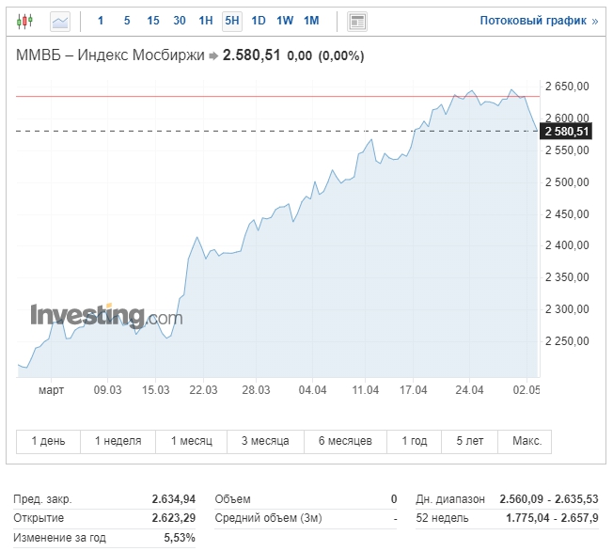The height and width of the screenshot is (551, 613).
Task: Set interval to 5 minutes
Action: pos(127,21)
